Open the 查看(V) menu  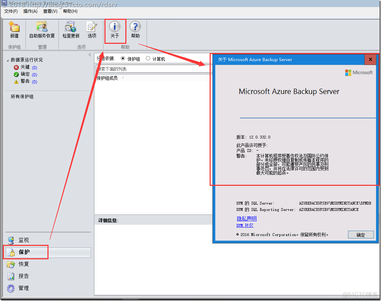[x=50, y=11]
